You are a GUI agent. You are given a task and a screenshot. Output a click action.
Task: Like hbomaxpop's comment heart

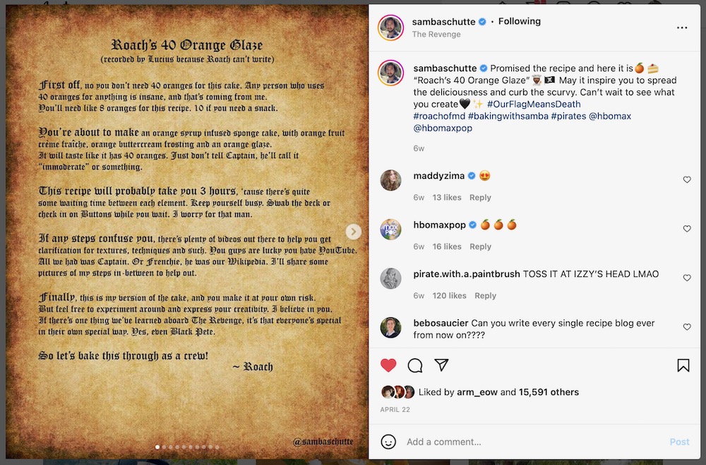(687, 229)
